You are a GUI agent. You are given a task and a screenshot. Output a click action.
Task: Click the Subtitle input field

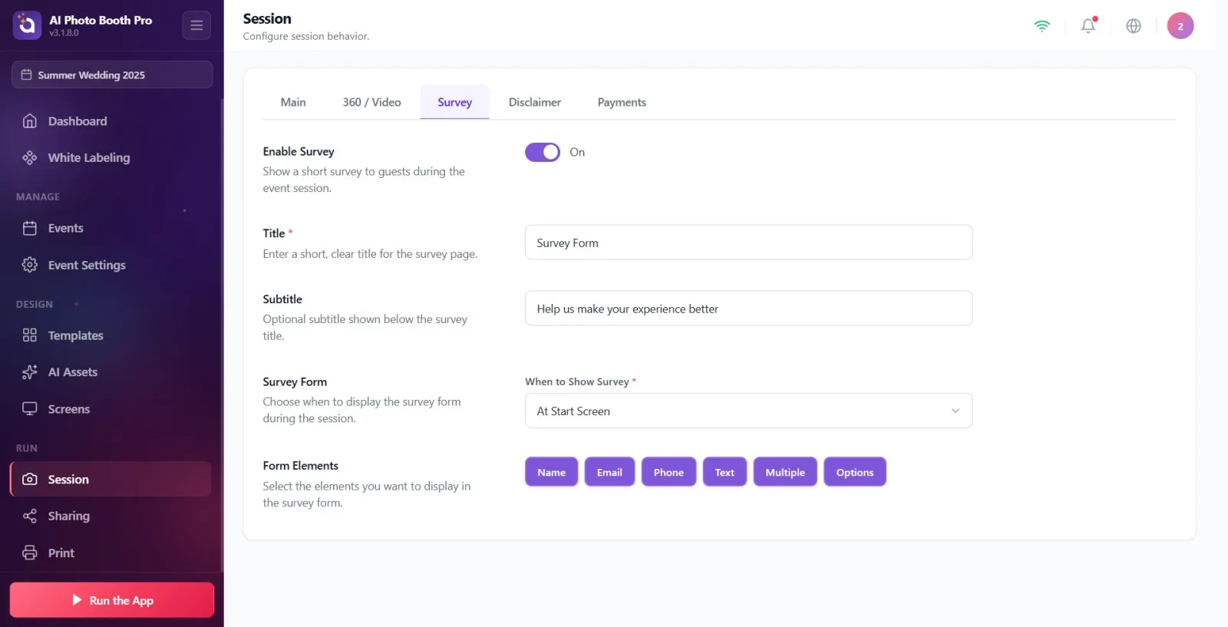pos(748,308)
